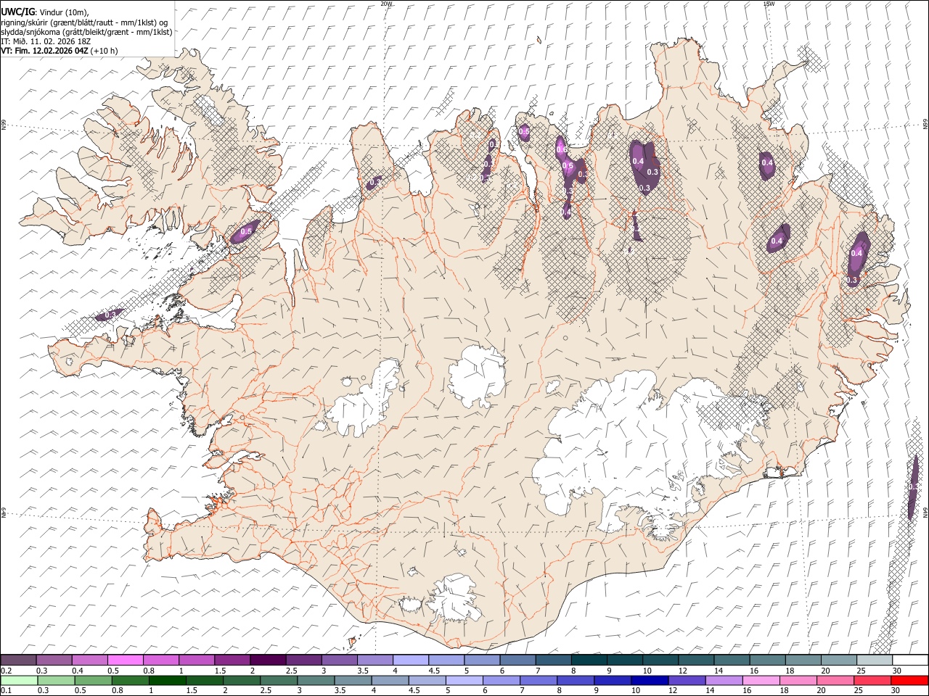Click the 'VT: Fim. 12.02.2026 04Z' valid time line
Viewport: 929px width, 696px height.
[45, 51]
